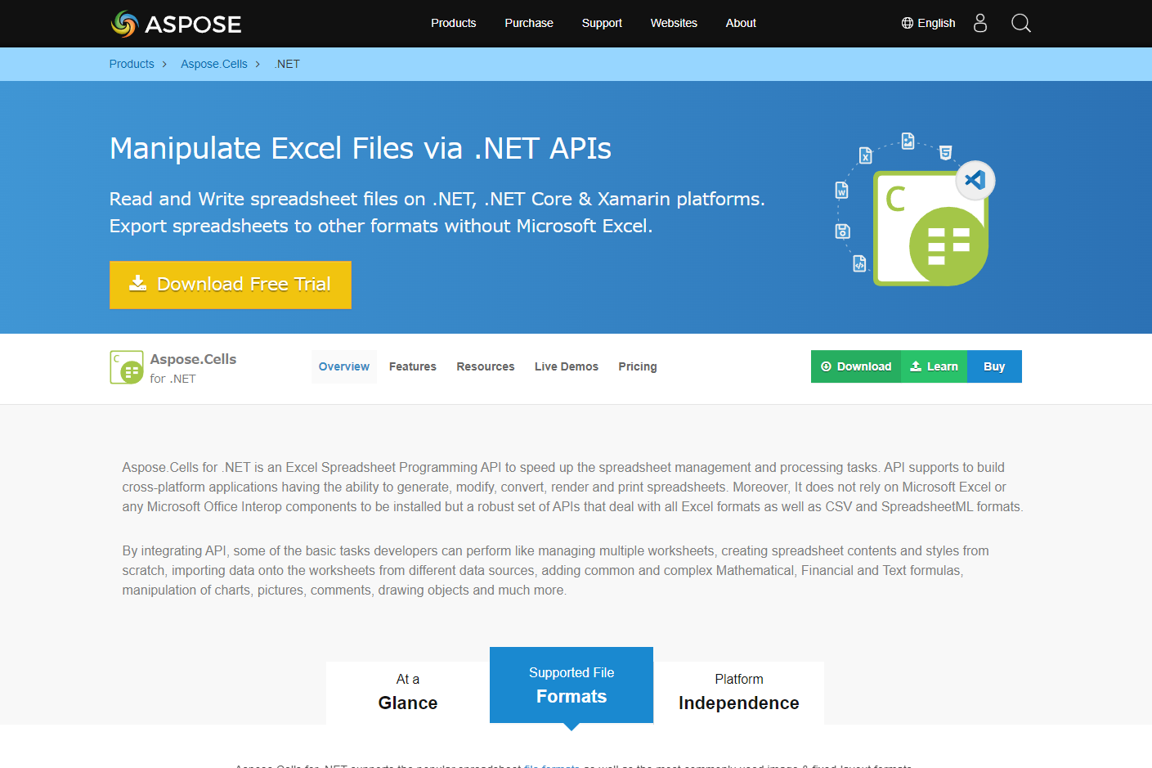1152x768 pixels.
Task: Click the blue Buy button
Action: 994,366
